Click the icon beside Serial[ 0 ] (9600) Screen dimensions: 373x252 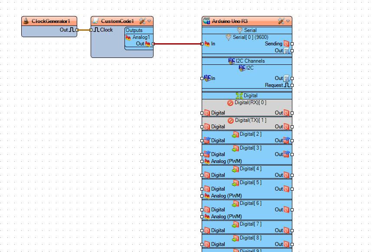[x=229, y=37]
